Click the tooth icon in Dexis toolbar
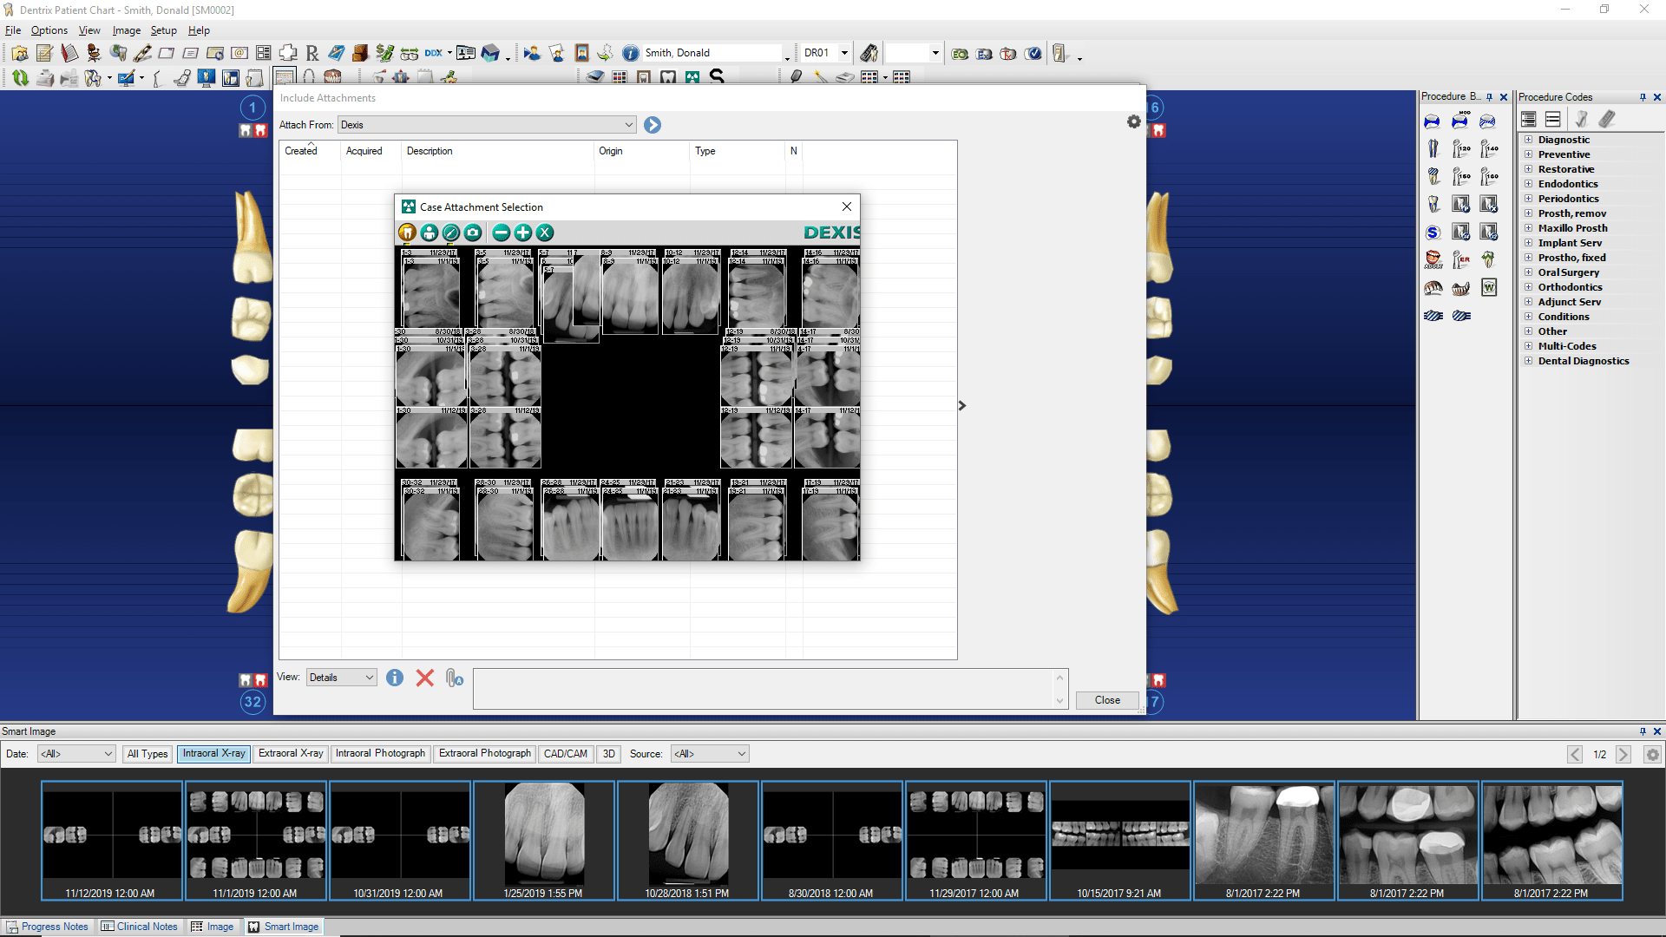This screenshot has height=937, width=1666. click(407, 233)
